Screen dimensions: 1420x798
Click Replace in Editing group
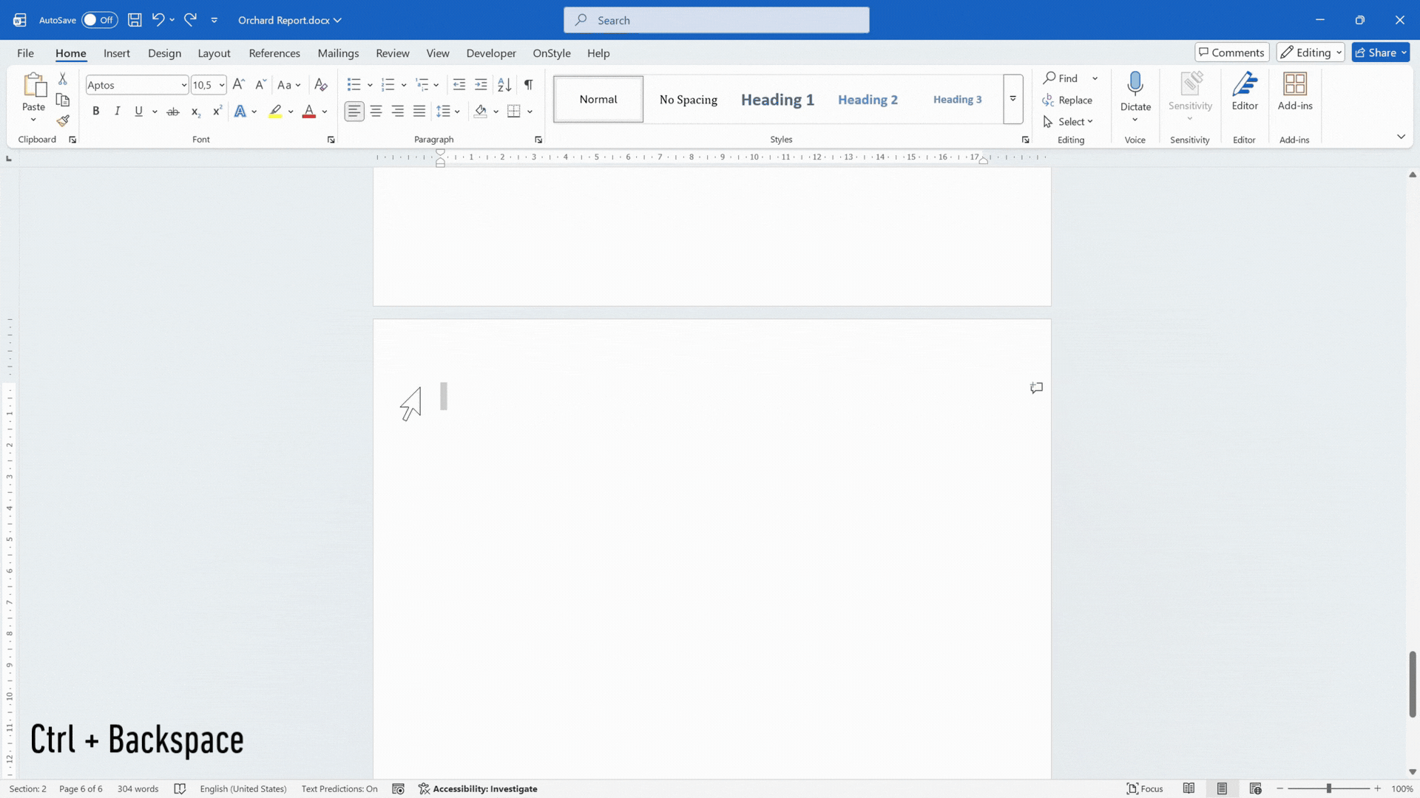(x=1067, y=100)
